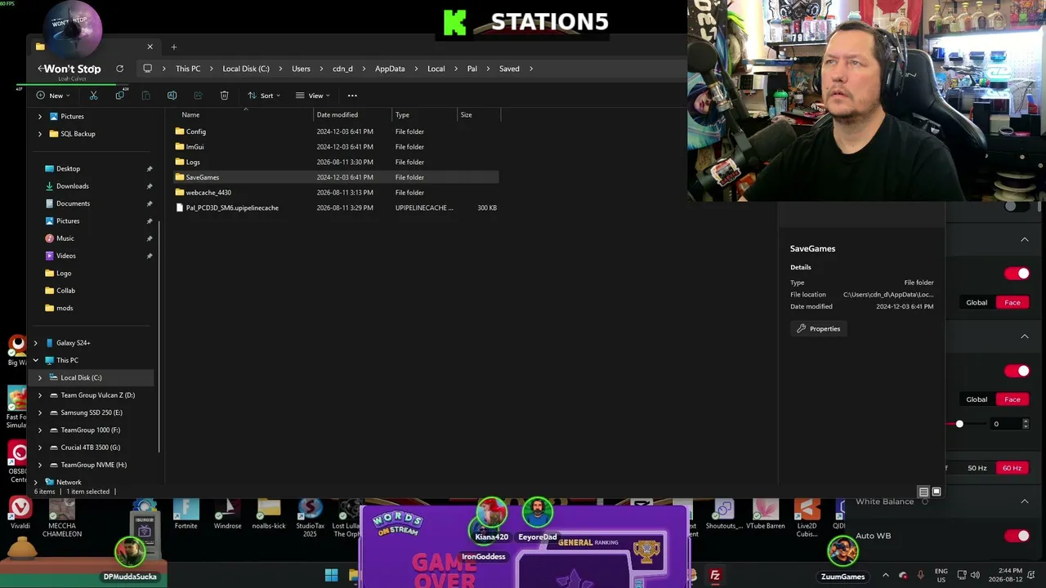The height and width of the screenshot is (588, 1046).
Task: Open Live2D Cubism desktop shortcut
Action: (807, 517)
